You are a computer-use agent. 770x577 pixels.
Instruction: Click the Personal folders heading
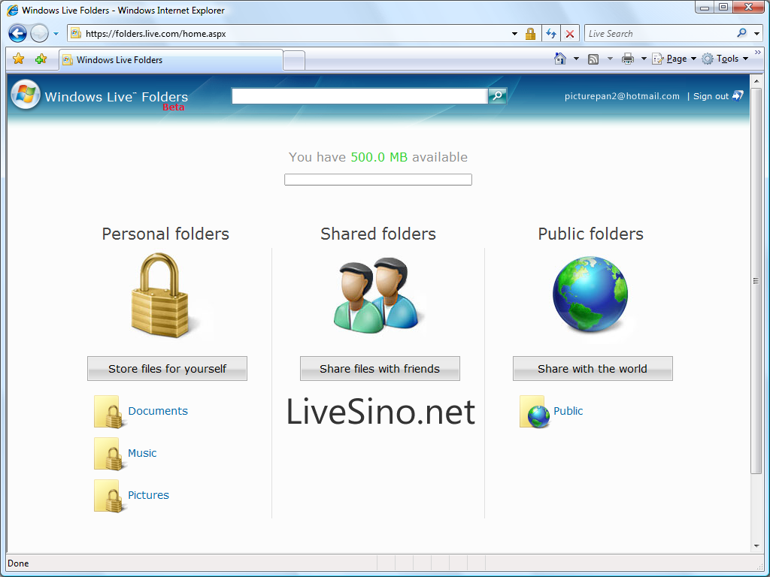[x=165, y=234]
